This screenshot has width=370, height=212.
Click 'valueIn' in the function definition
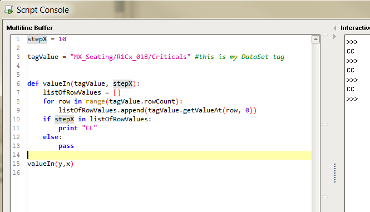(x=56, y=83)
